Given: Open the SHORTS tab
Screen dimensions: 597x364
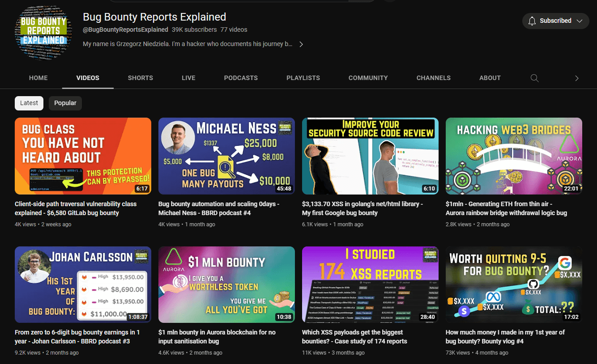Looking at the screenshot, I should [x=141, y=78].
